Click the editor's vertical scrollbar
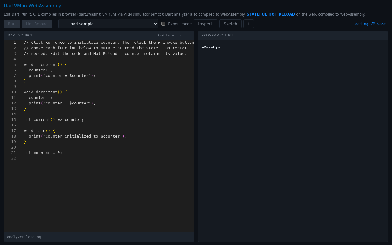 pos(192,136)
